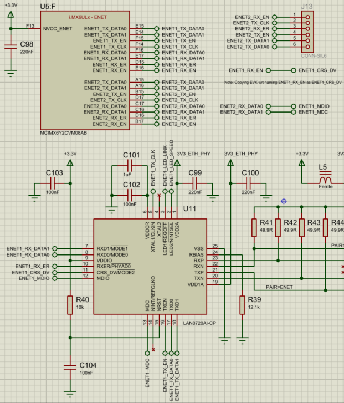Select the RBIAS pin name on U11

pyautogui.click(x=196, y=254)
